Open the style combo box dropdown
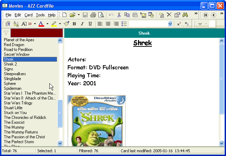 coord(170,24)
